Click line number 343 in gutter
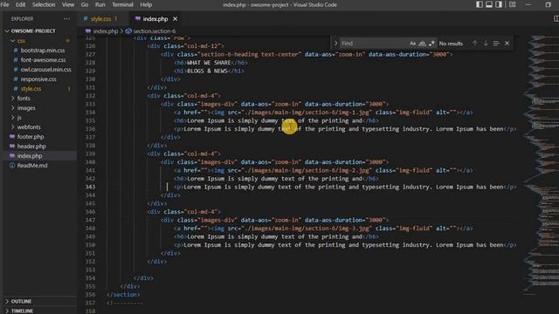The width and height of the screenshot is (559, 314). click(90, 187)
